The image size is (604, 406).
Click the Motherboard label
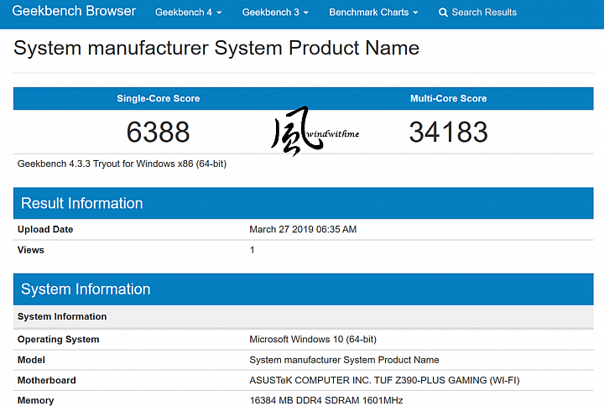(47, 380)
